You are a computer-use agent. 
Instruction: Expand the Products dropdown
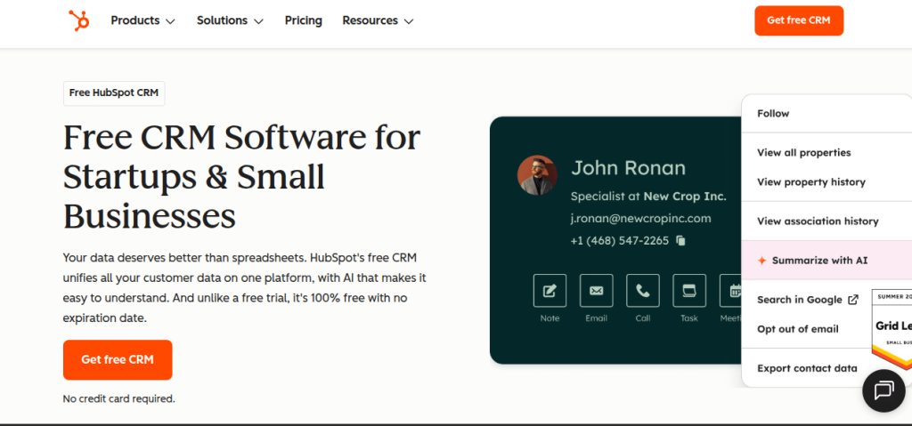point(143,21)
